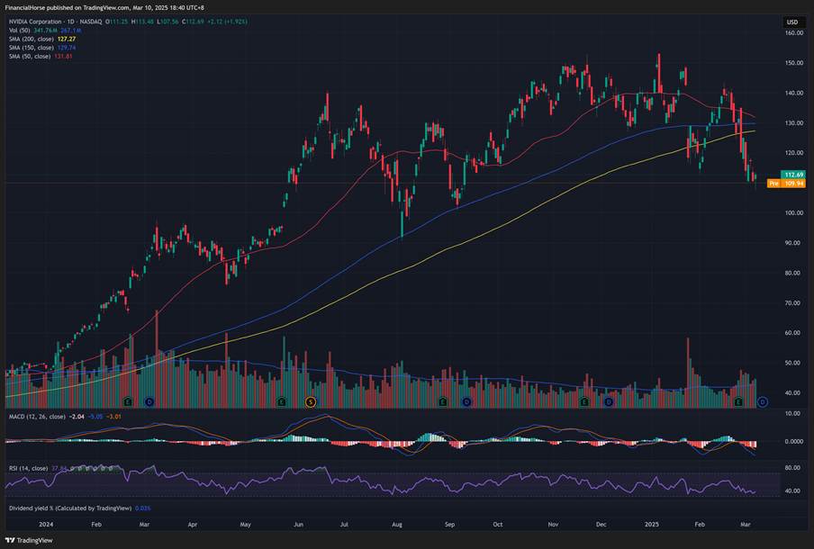814x549 pixels.
Task: Click the earnings marker in late May 2024
Action: 281,401
